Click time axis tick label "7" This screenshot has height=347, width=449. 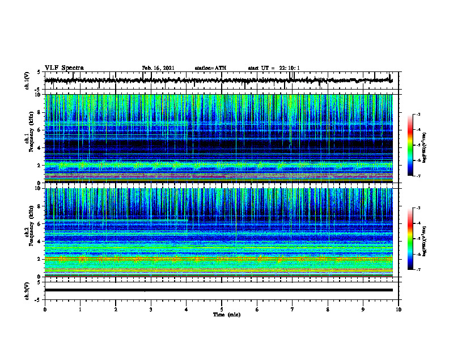click(x=293, y=310)
